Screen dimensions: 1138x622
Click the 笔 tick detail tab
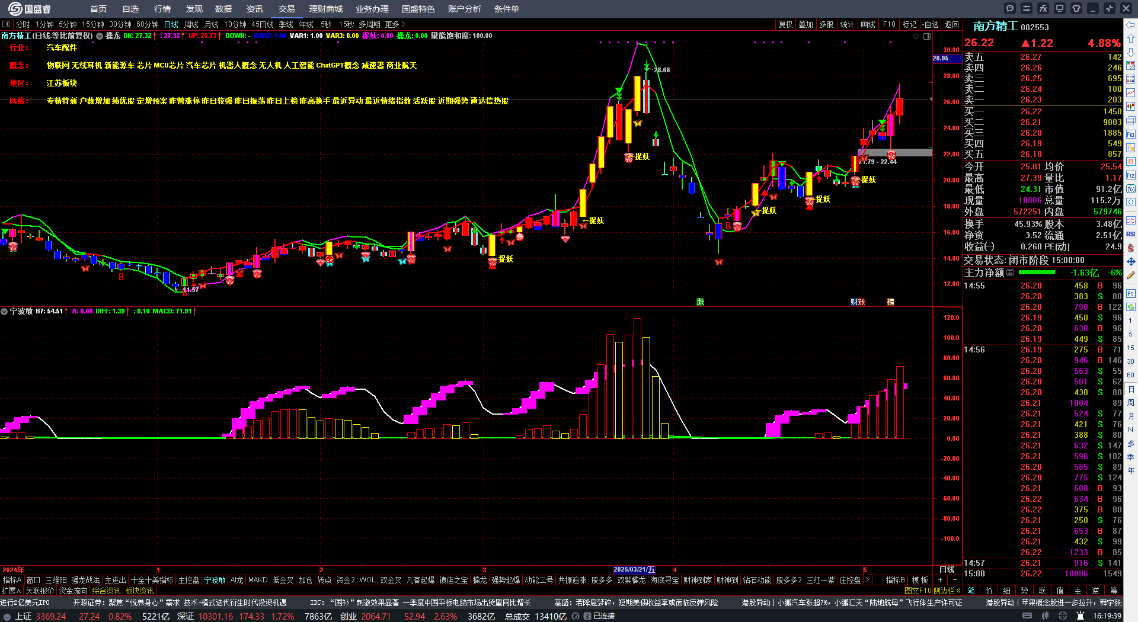click(x=971, y=591)
